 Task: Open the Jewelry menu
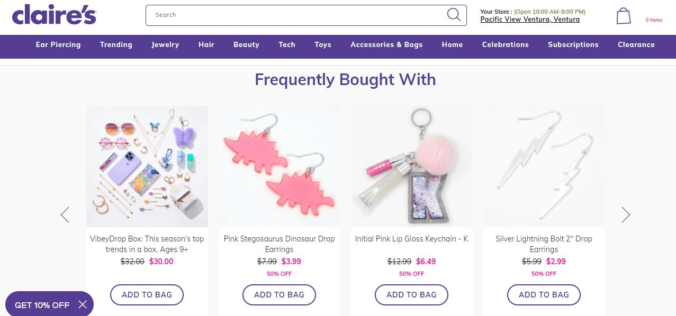(x=165, y=45)
